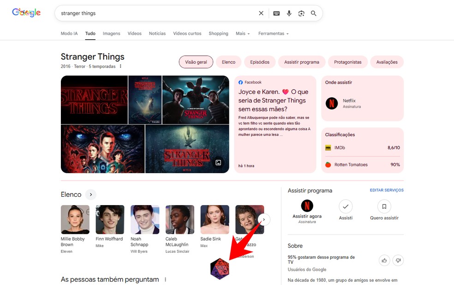Image resolution: width=454 pixels, height=285 pixels.
Task: Open Caleb McLaughlin cast photo
Action: click(180, 219)
